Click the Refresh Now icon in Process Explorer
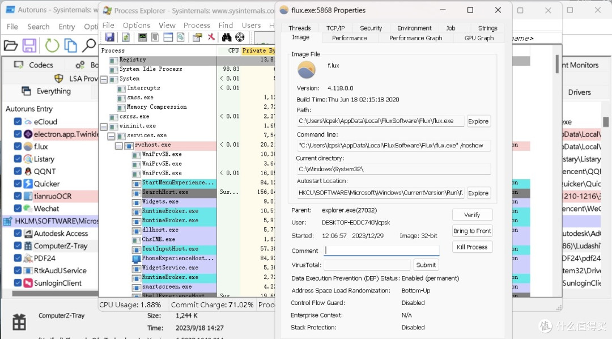This screenshot has height=339, width=612. coord(126,37)
